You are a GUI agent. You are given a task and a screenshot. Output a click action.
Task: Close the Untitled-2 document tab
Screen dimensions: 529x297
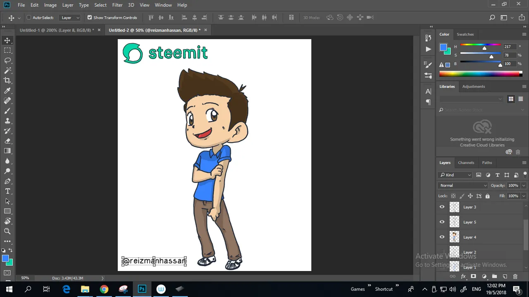205,30
